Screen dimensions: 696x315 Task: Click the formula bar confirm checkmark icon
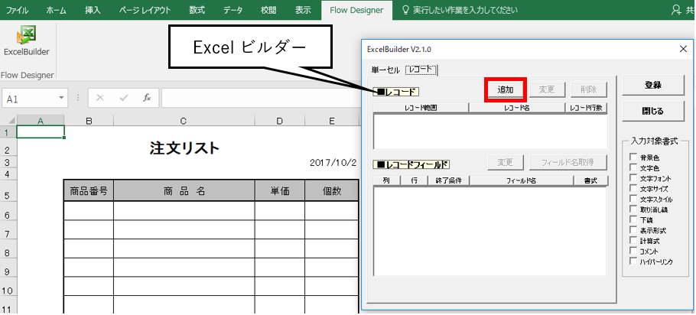tap(124, 98)
